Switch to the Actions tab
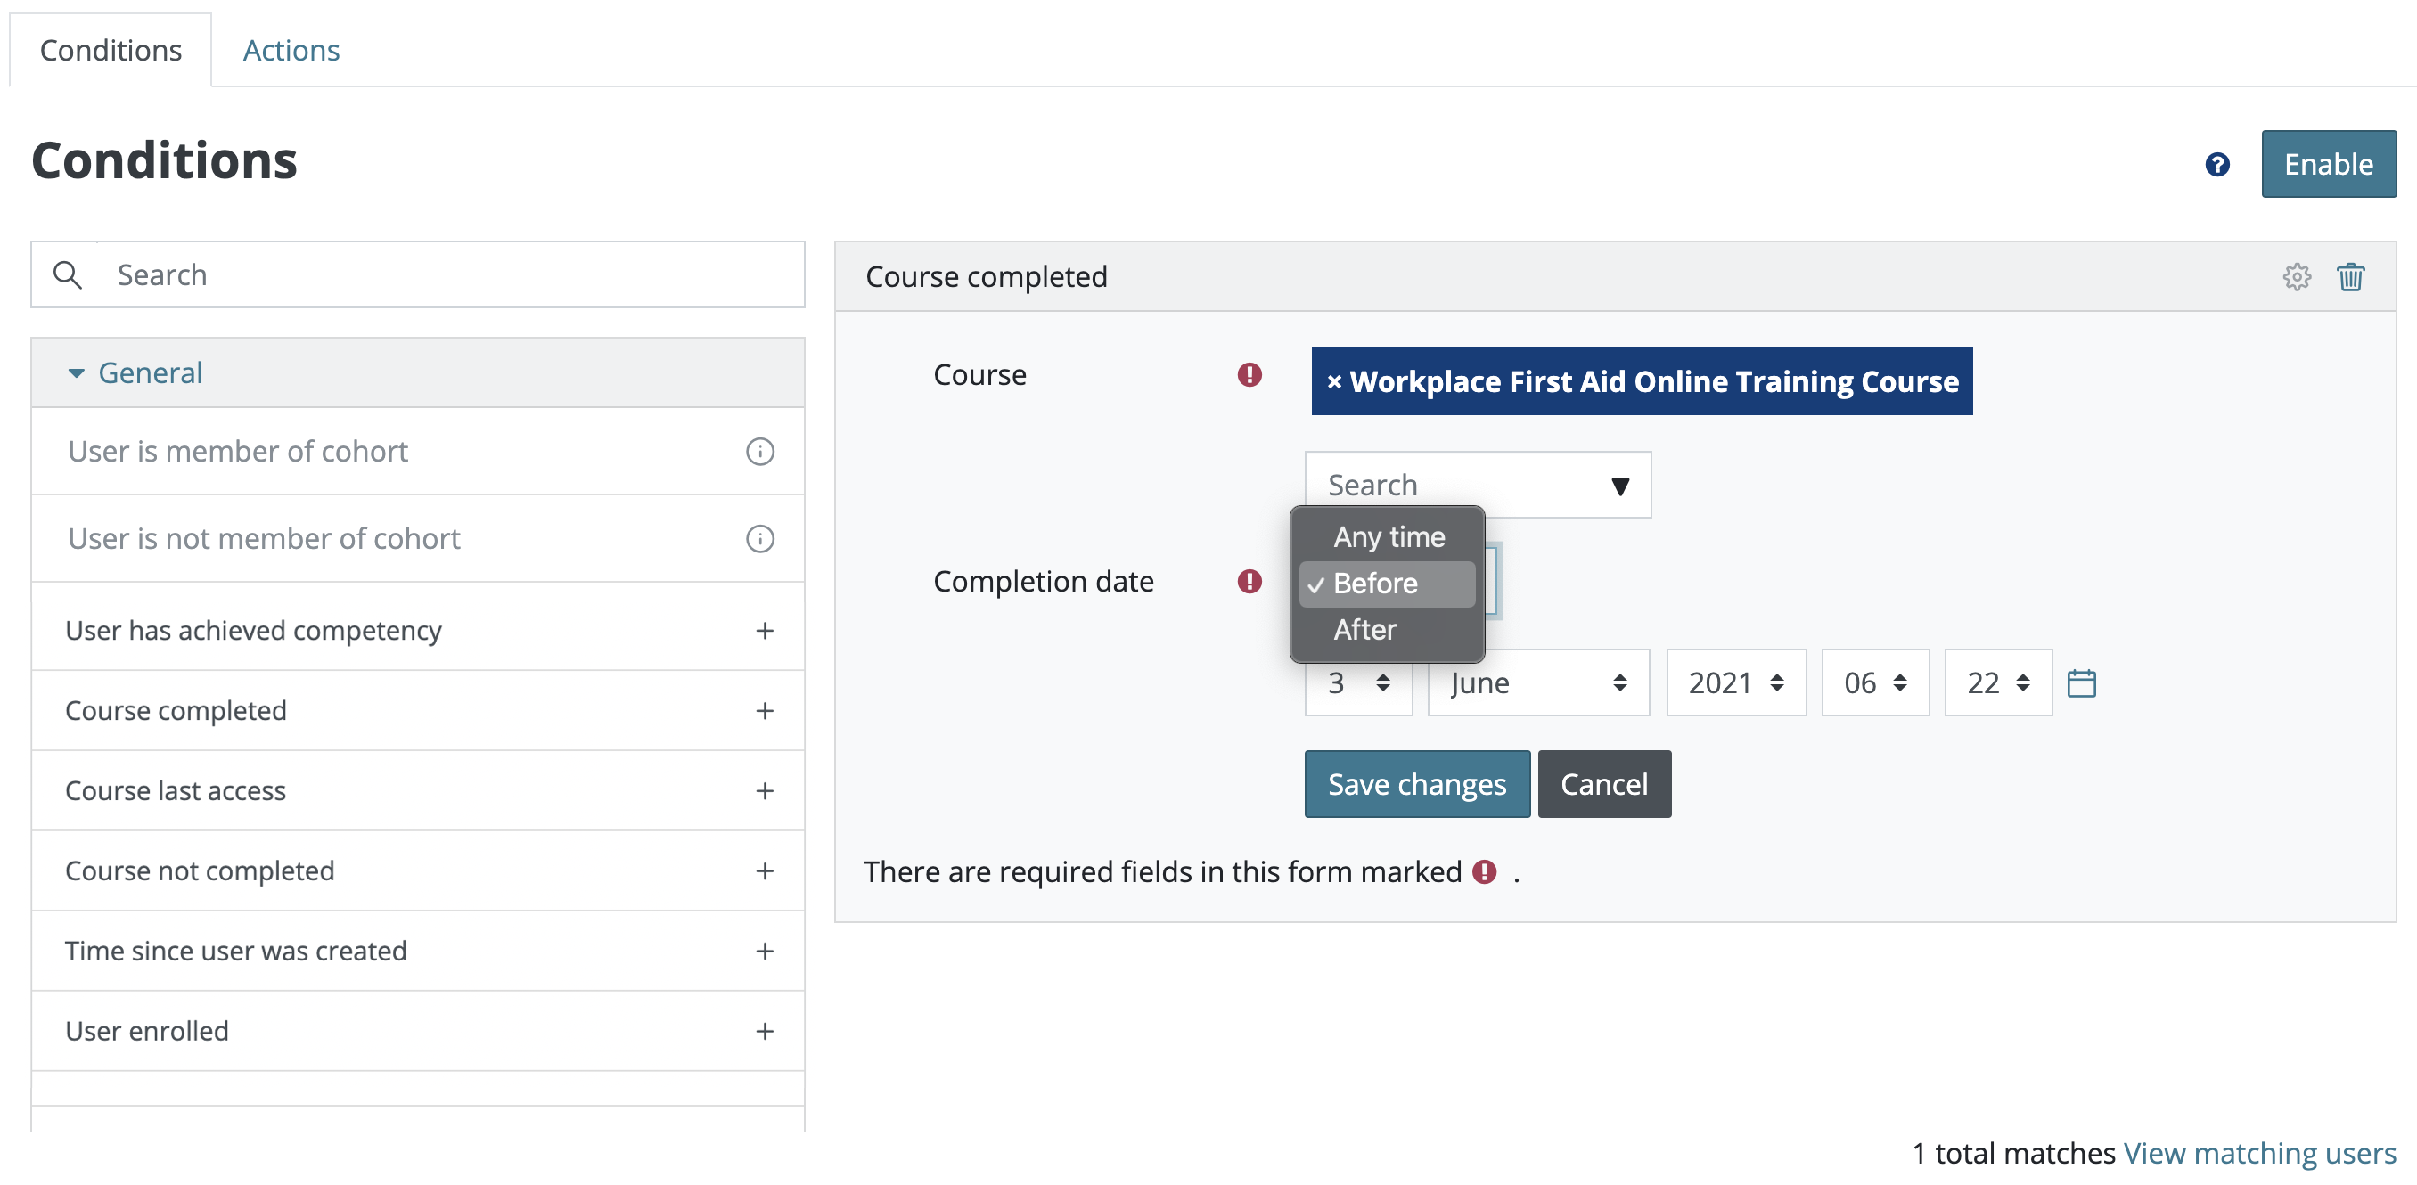2417x1185 pixels. click(291, 50)
